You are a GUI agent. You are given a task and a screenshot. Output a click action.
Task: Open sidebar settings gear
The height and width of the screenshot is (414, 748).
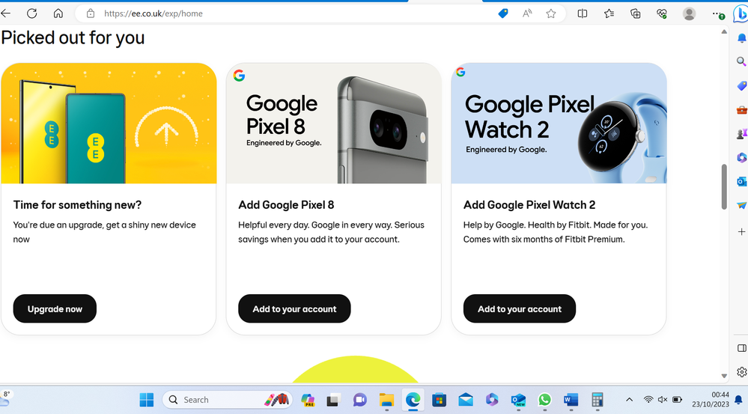pos(741,372)
